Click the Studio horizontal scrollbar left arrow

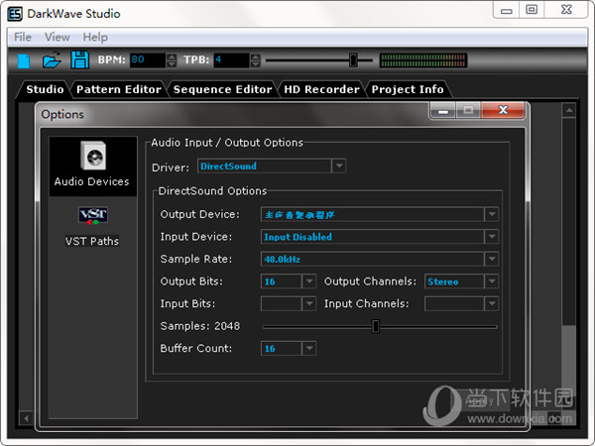(26, 418)
